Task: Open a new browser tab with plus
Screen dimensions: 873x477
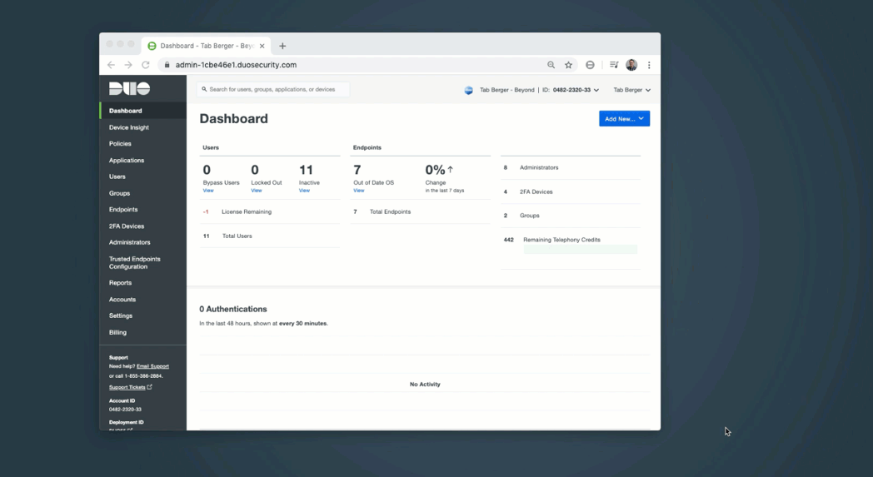Action: click(282, 46)
